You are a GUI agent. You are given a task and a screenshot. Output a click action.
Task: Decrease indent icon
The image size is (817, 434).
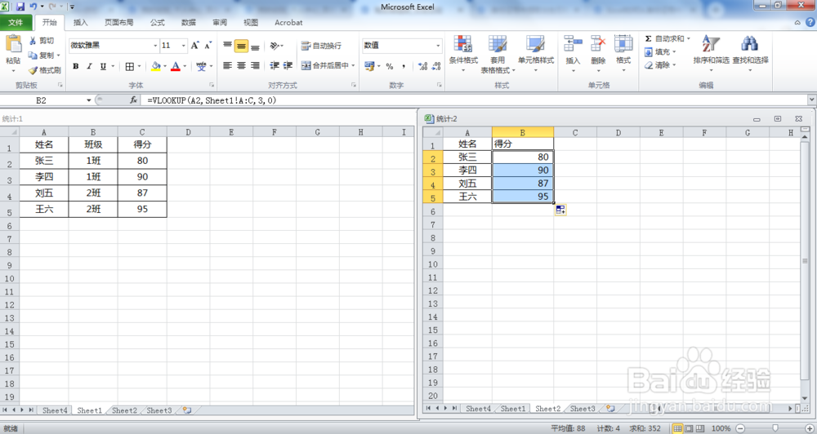tap(275, 65)
